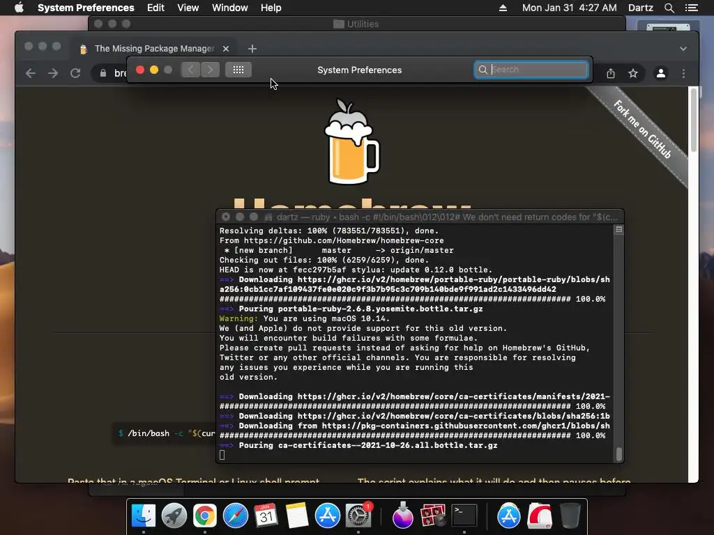Image resolution: width=714 pixels, height=535 pixels.
Task: Click the 'Warning:' text in Terminal
Action: pyautogui.click(x=238, y=318)
